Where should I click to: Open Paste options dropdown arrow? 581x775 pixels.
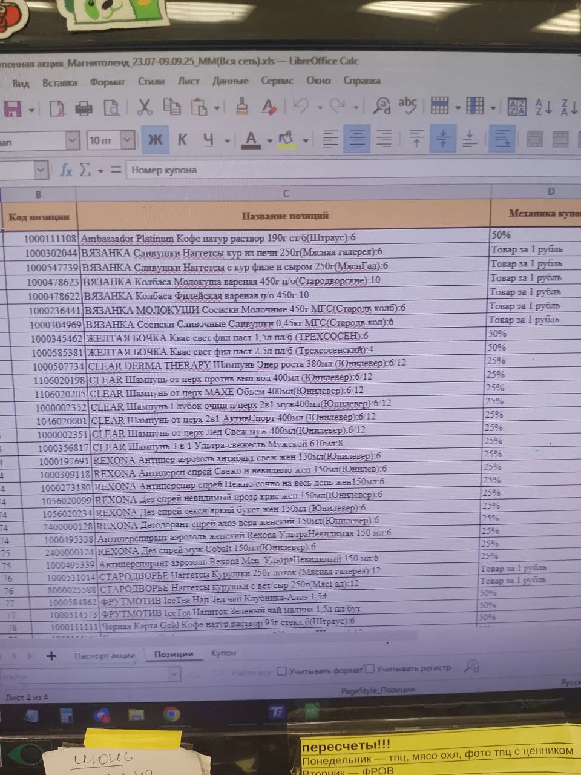217,108
